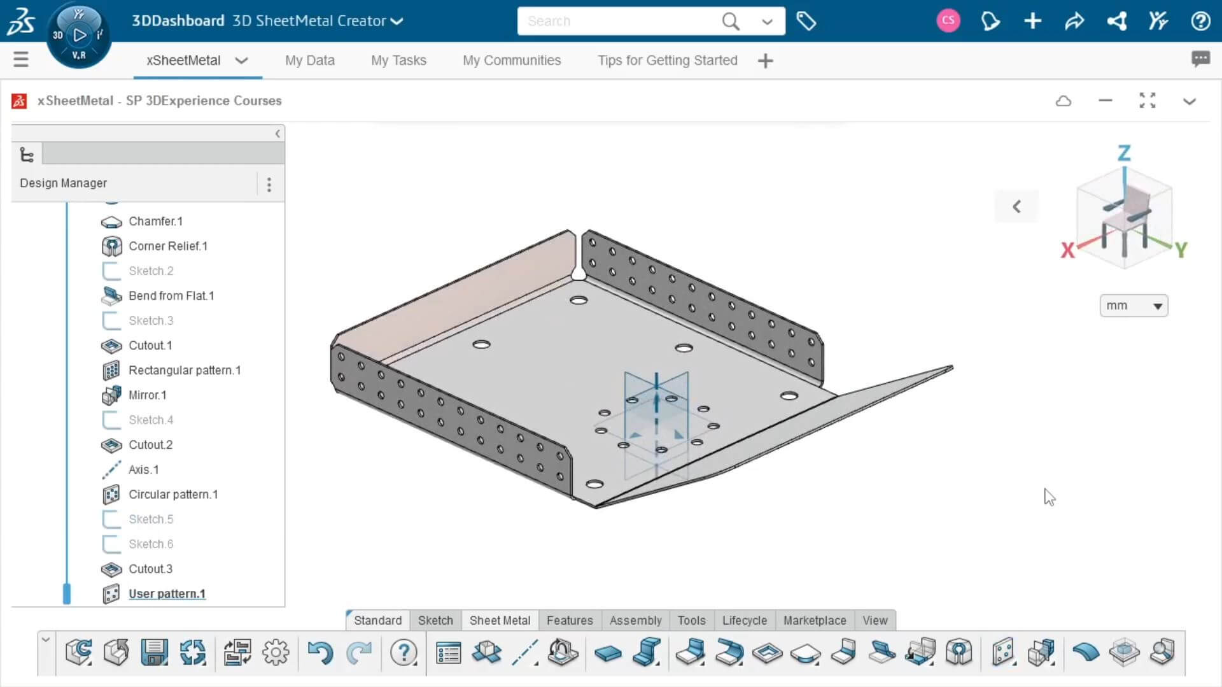Click the view orientation cube with chair
This screenshot has width=1222, height=687.
(x=1125, y=218)
